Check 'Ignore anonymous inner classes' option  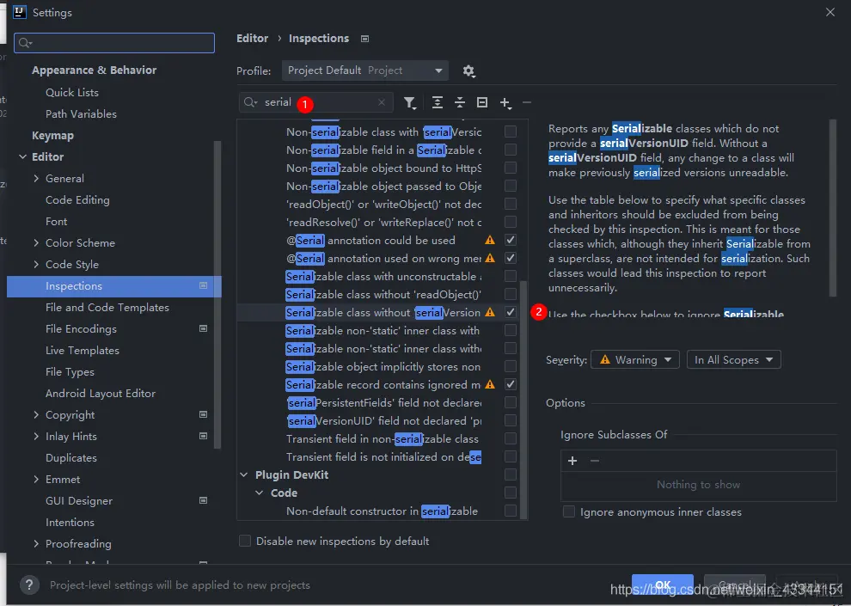(569, 511)
